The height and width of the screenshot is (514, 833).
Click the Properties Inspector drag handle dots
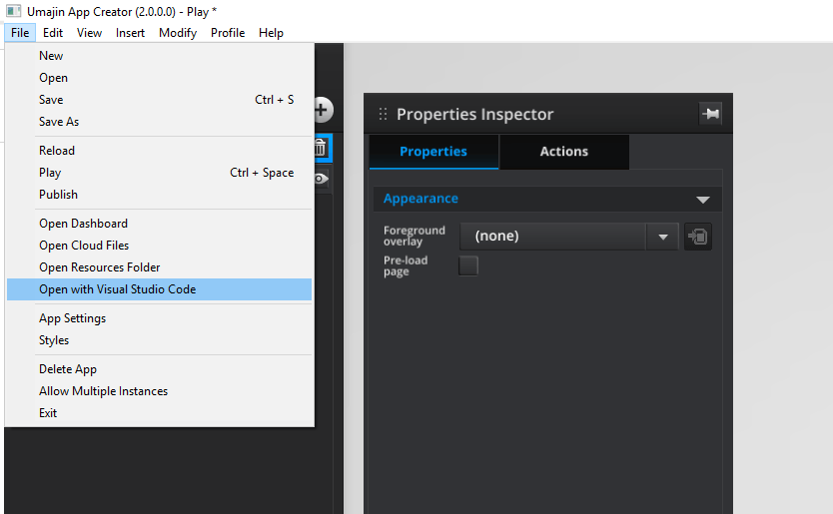383,114
